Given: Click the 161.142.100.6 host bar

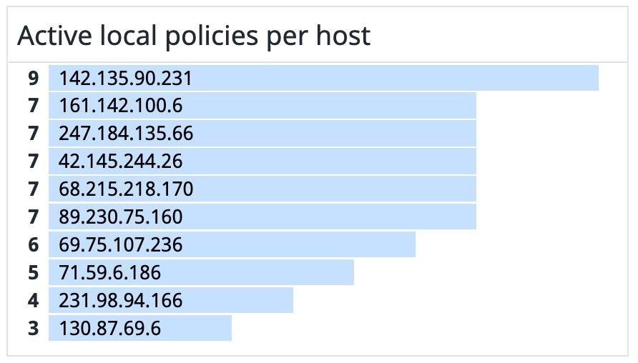Looking at the screenshot, I should point(262,106).
